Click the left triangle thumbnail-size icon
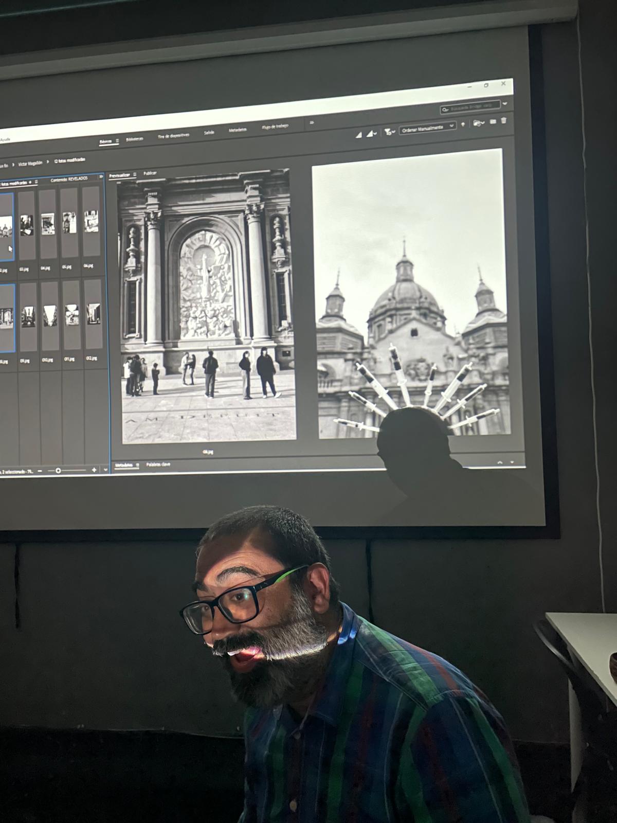This screenshot has width=617, height=823. click(x=359, y=134)
